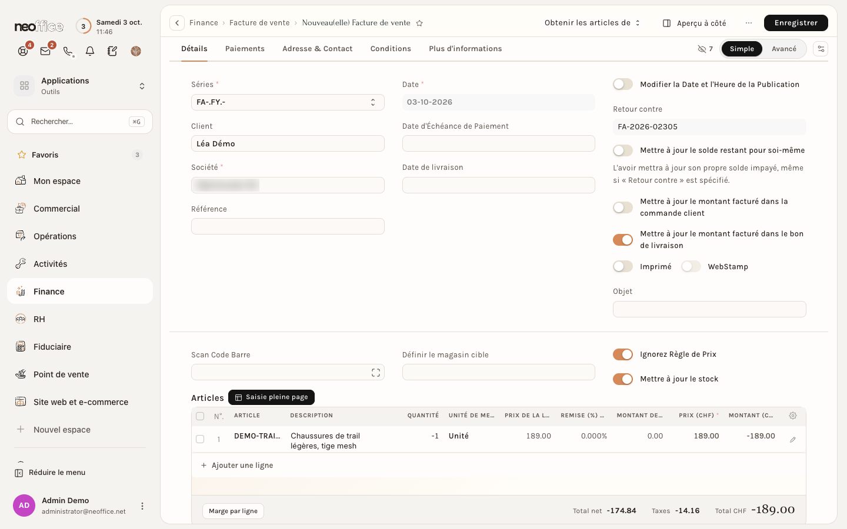Image resolution: width=847 pixels, height=529 pixels.
Task: Click Marge par ligne button
Action: 233,511
